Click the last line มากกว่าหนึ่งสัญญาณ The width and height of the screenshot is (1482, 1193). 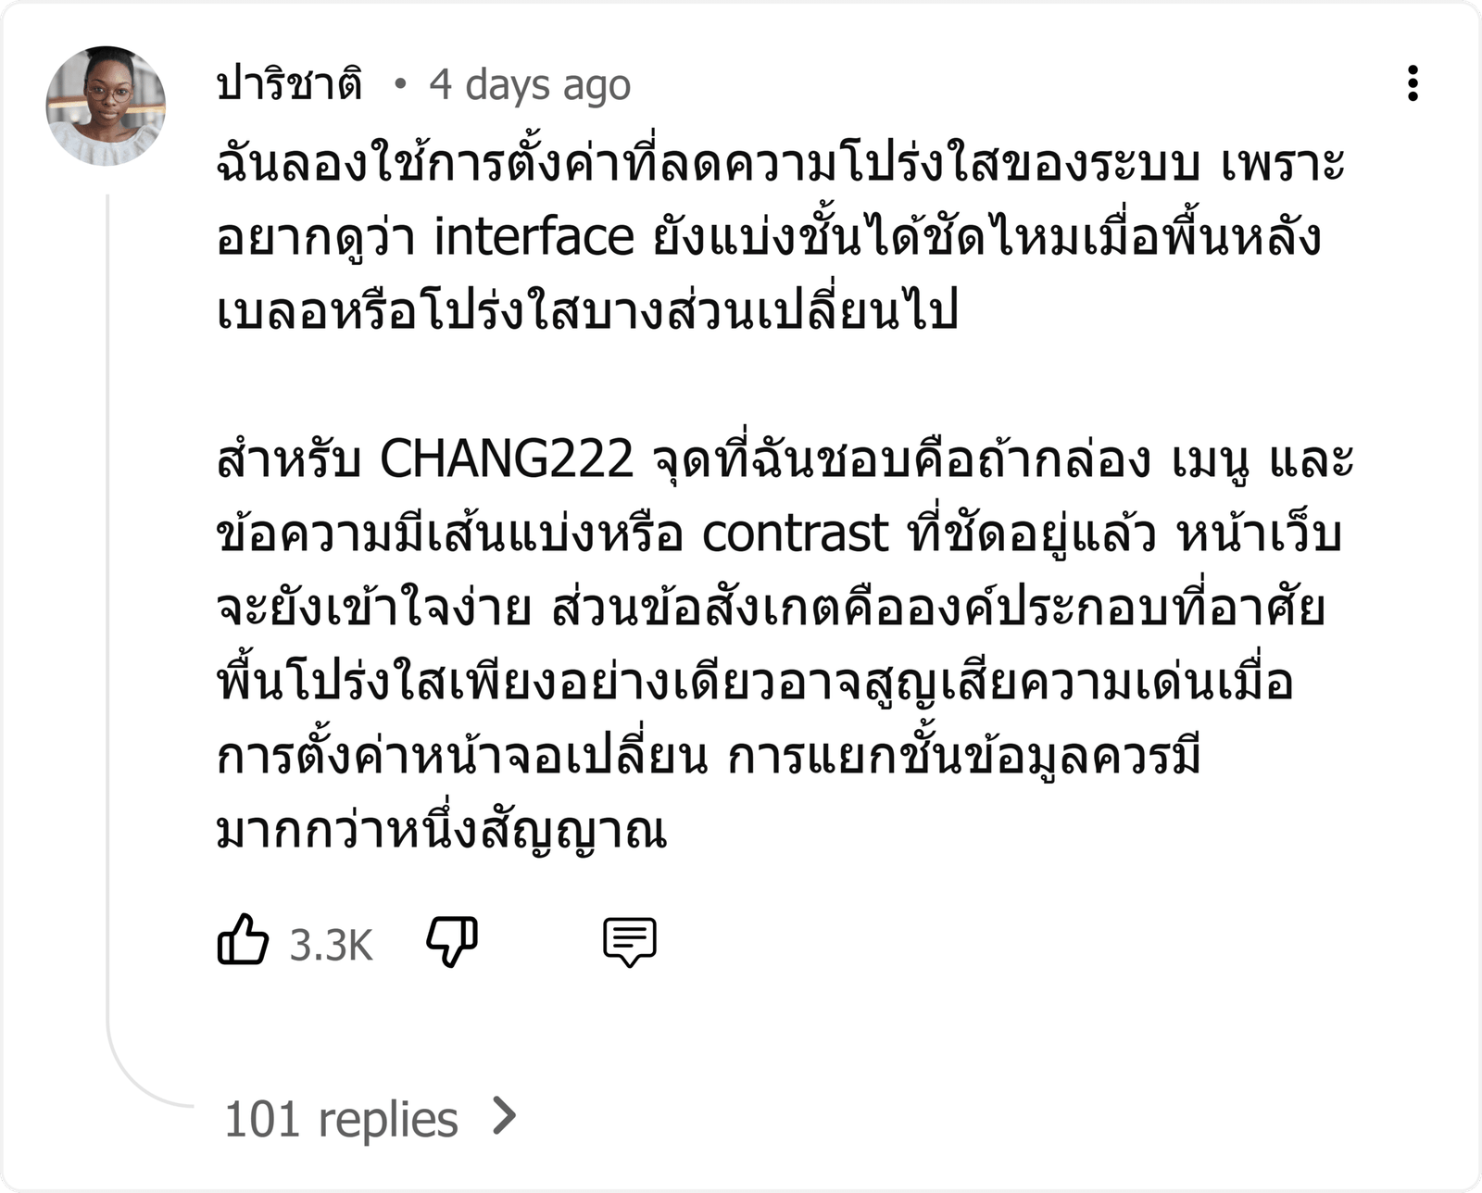coord(442,830)
